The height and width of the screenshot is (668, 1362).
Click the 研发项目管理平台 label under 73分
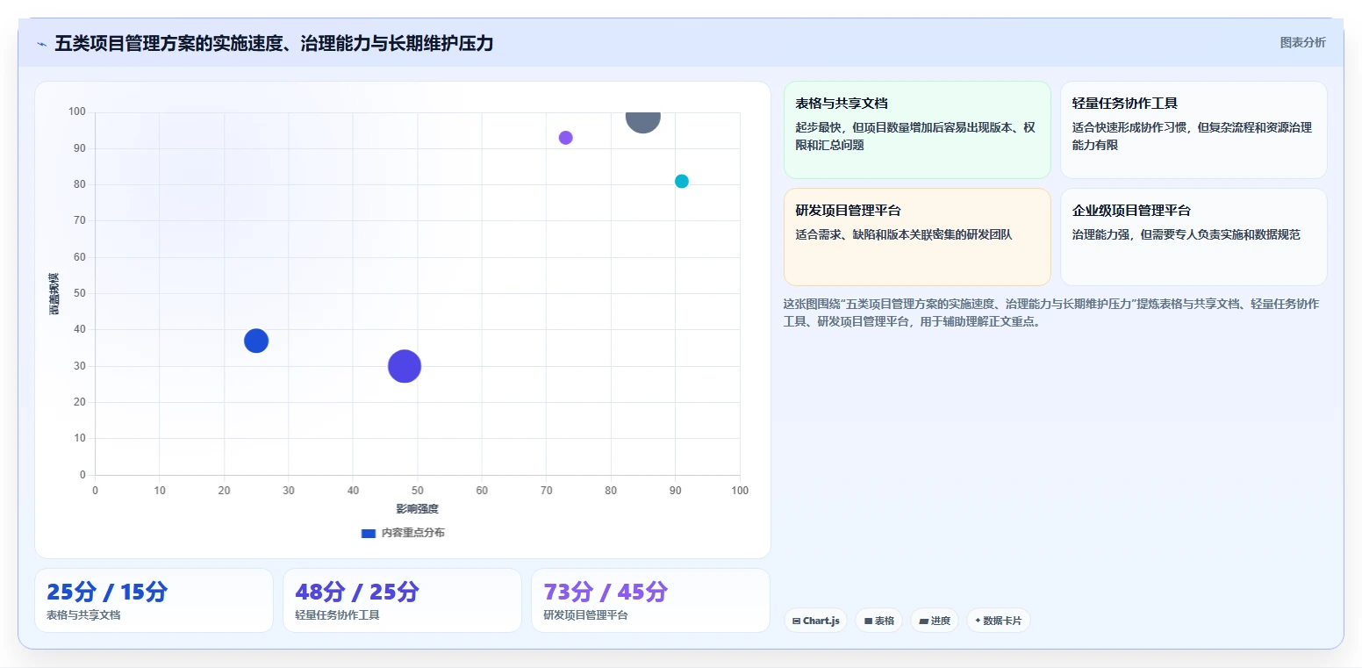pyautogui.click(x=585, y=615)
